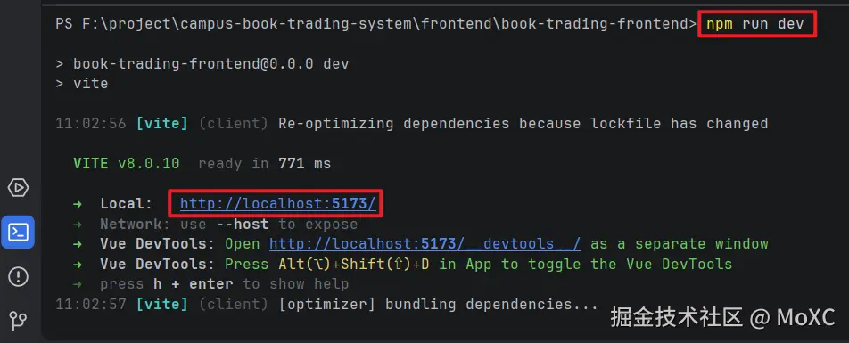Open the Problems tool window icon
Image resolution: width=849 pixels, height=343 pixels.
pos(18,277)
